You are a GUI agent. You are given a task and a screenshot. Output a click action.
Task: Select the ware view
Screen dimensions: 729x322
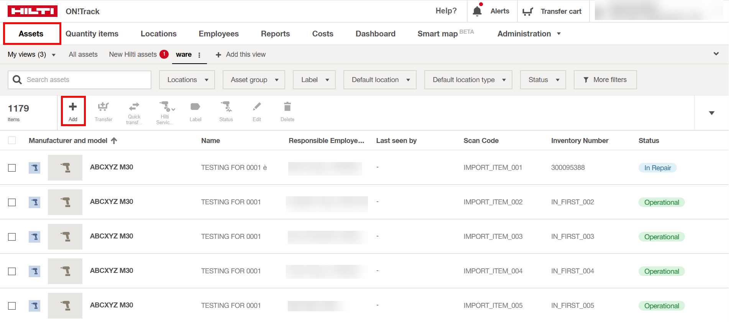(184, 54)
